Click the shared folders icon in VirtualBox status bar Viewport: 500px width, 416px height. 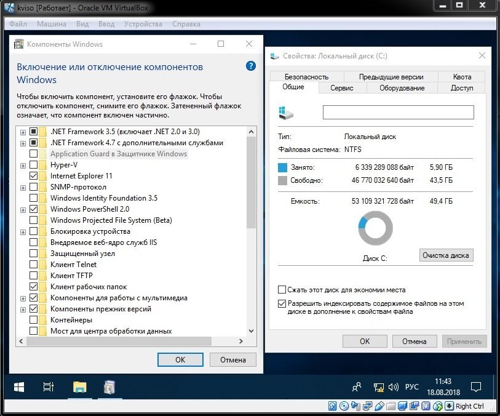(391, 406)
